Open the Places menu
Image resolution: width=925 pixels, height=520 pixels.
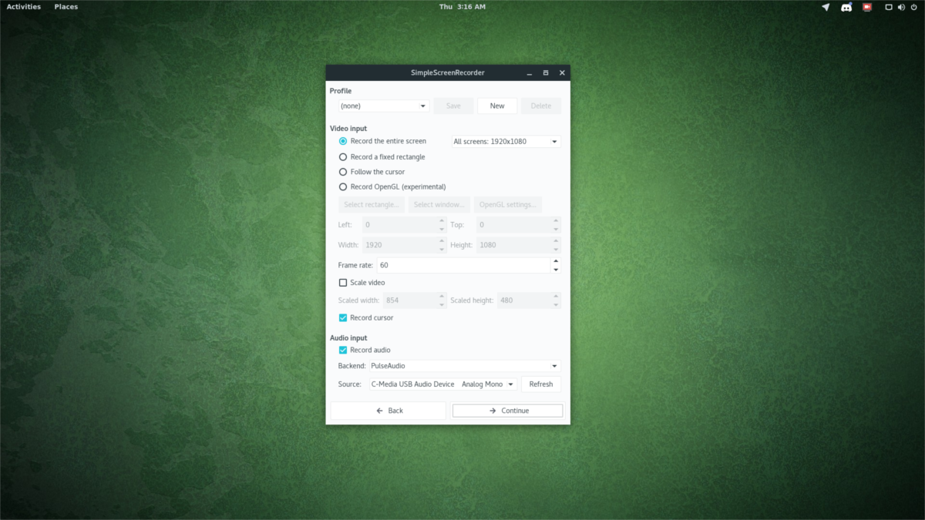[x=66, y=7]
